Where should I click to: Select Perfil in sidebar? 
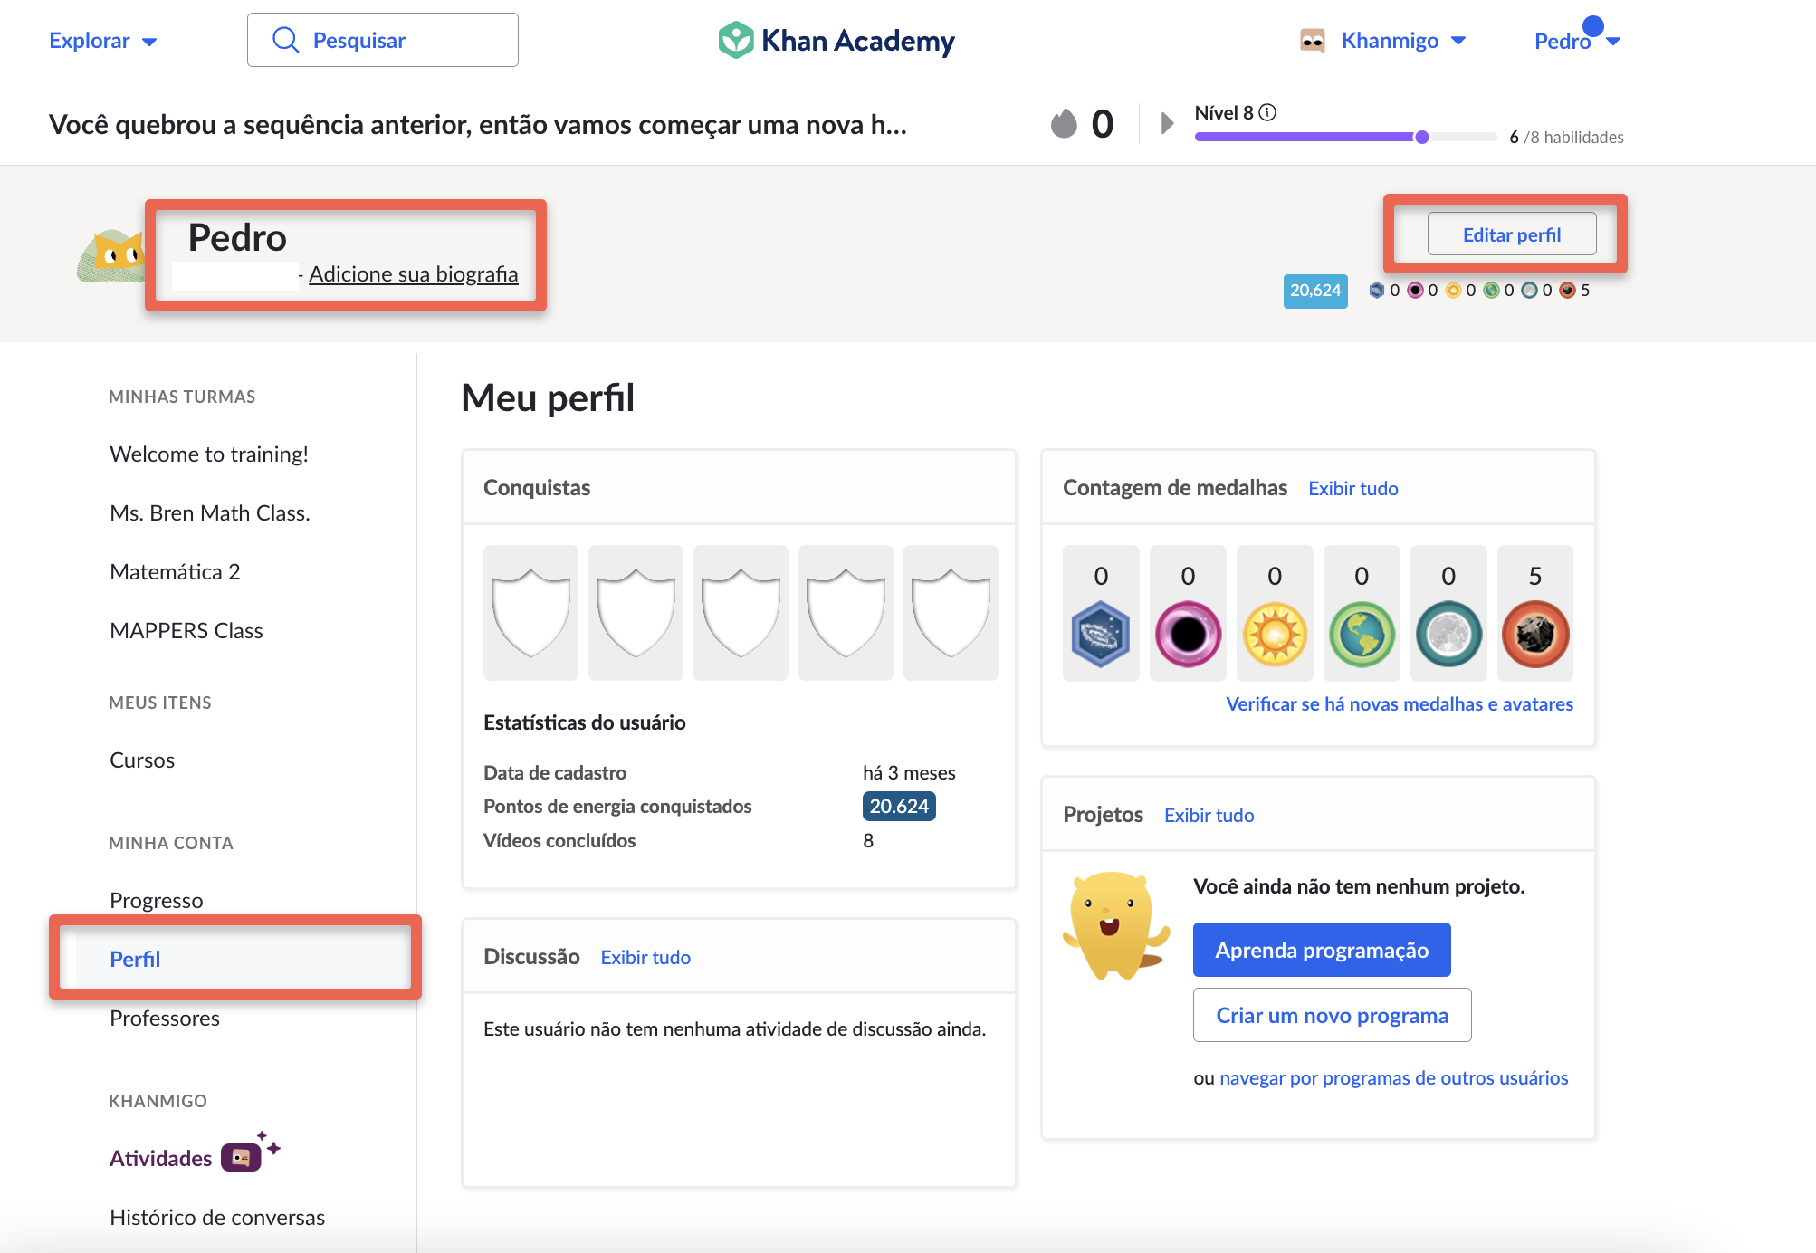[x=243, y=959]
